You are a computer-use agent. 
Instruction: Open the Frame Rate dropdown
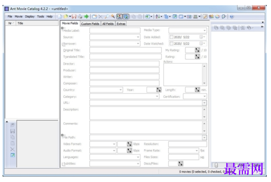tap(196, 151)
